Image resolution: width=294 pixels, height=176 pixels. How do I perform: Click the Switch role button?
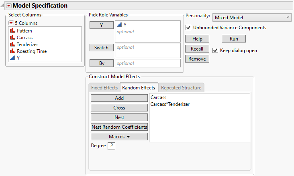coord(102,48)
